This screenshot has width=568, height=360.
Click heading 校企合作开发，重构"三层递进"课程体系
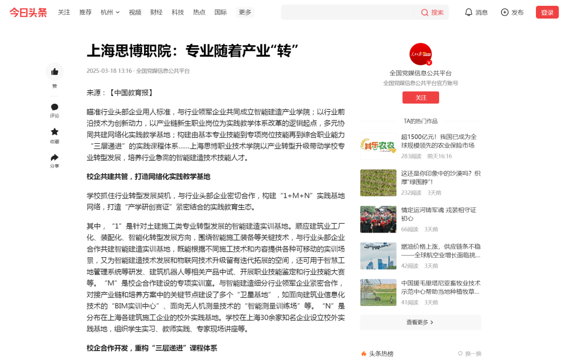[152, 348]
